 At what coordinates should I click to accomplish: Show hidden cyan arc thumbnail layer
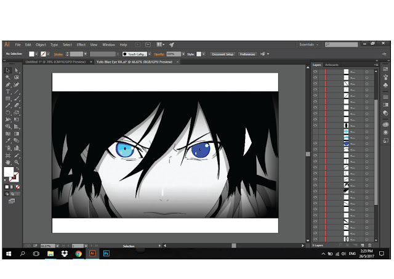point(315,137)
